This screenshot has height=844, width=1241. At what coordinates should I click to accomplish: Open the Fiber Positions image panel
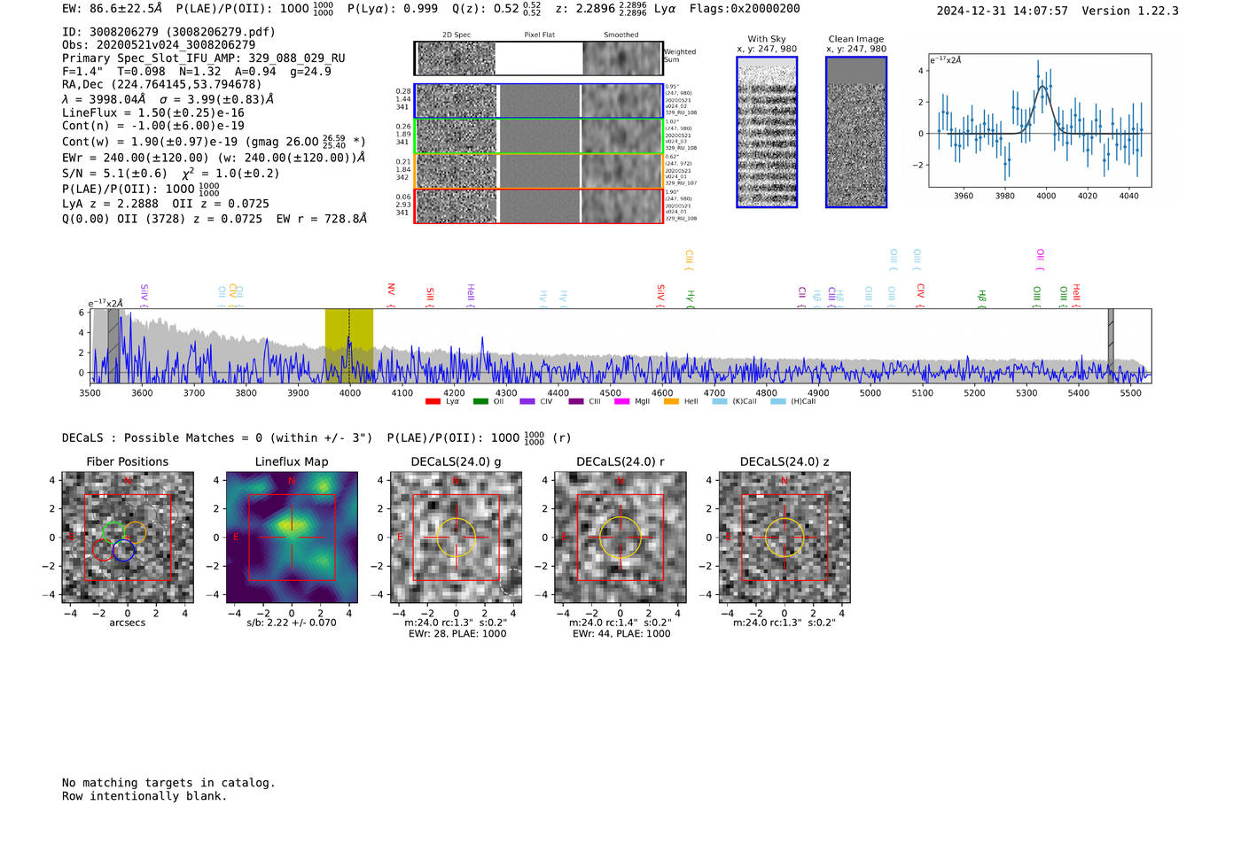point(128,538)
